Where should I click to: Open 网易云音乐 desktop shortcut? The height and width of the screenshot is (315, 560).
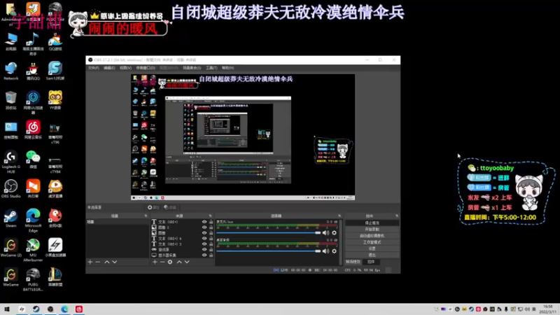33,130
